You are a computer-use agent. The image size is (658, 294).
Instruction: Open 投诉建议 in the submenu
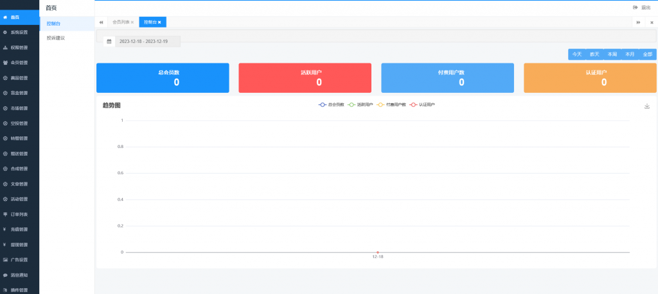[x=56, y=38]
